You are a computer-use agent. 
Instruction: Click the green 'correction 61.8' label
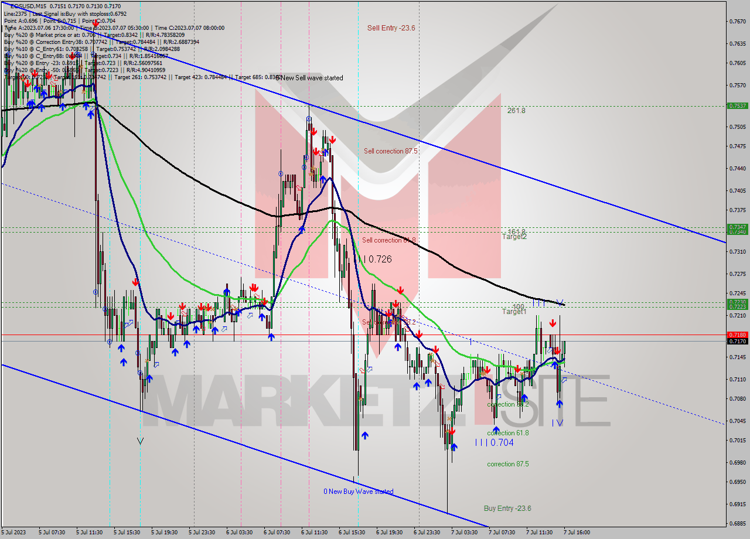508,433
